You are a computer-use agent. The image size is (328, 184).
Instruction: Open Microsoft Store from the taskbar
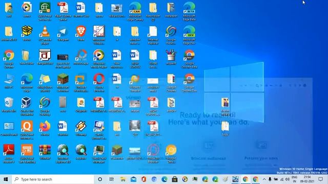point(174,179)
